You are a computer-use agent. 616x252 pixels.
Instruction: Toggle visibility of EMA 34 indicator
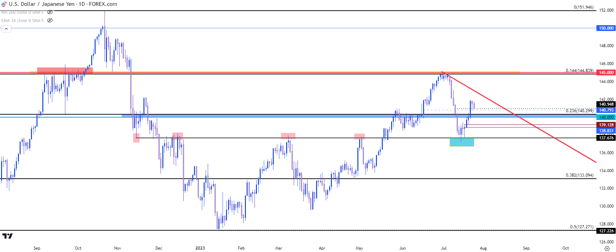tap(50, 20)
